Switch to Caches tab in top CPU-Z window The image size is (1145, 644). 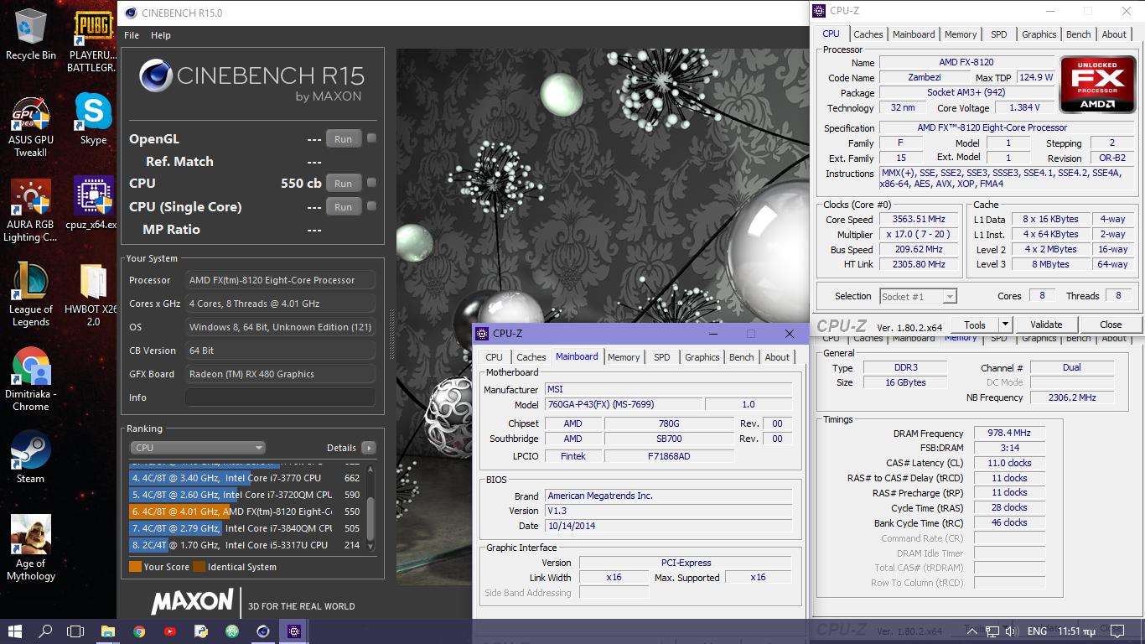point(868,34)
